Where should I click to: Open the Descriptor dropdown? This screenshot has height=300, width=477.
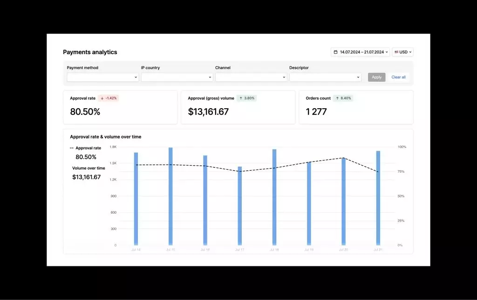click(326, 77)
